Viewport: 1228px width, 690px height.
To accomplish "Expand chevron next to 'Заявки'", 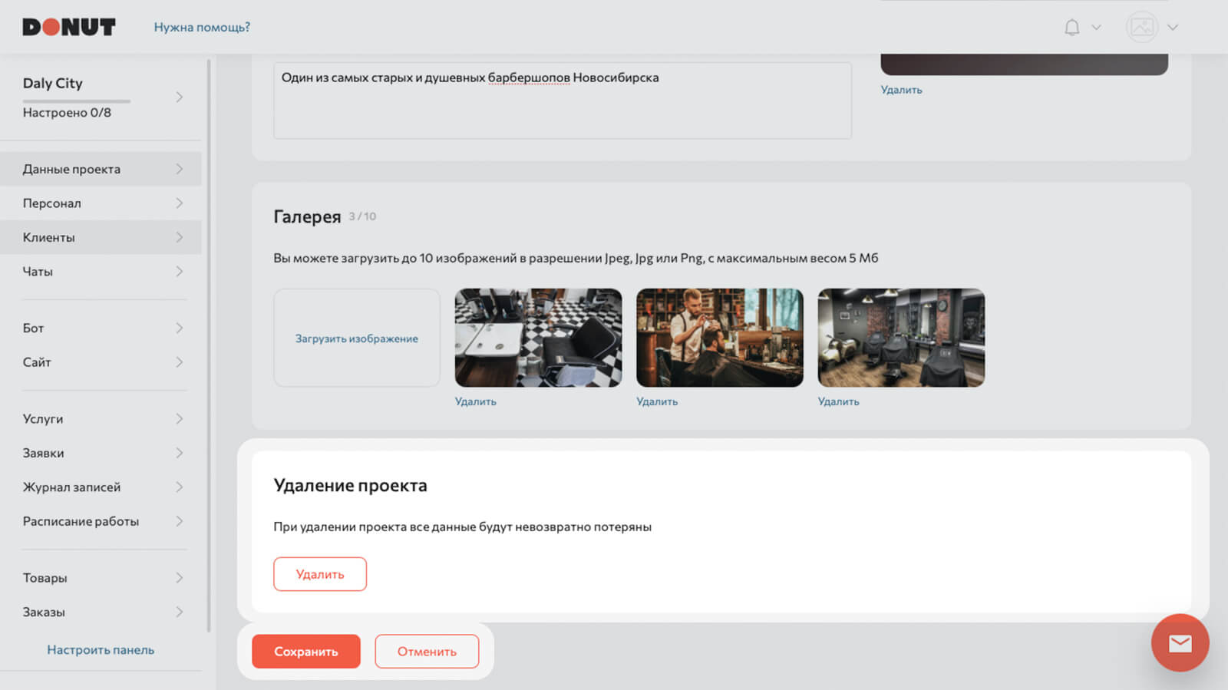I will (x=179, y=453).
